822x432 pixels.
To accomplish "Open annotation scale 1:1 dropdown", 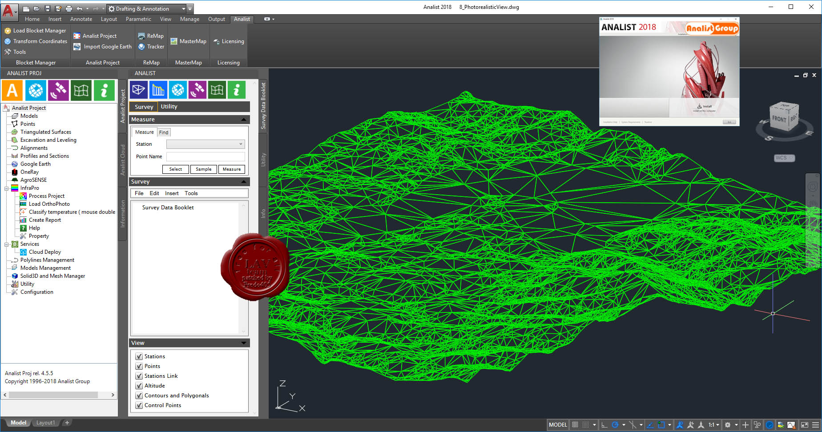I will coord(713,425).
